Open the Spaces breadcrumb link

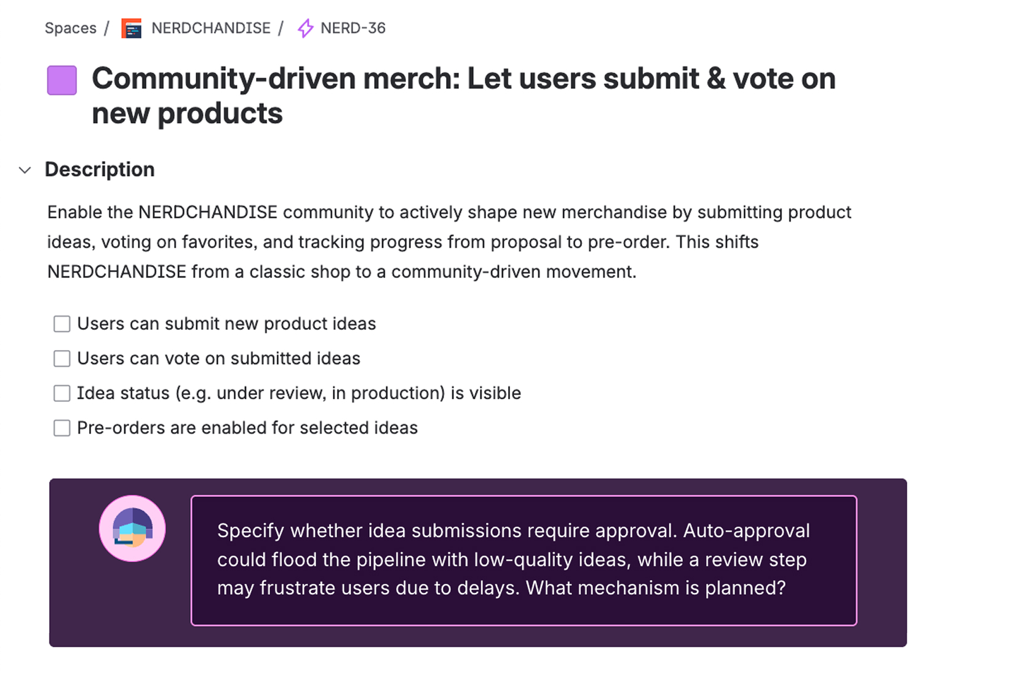coord(70,28)
